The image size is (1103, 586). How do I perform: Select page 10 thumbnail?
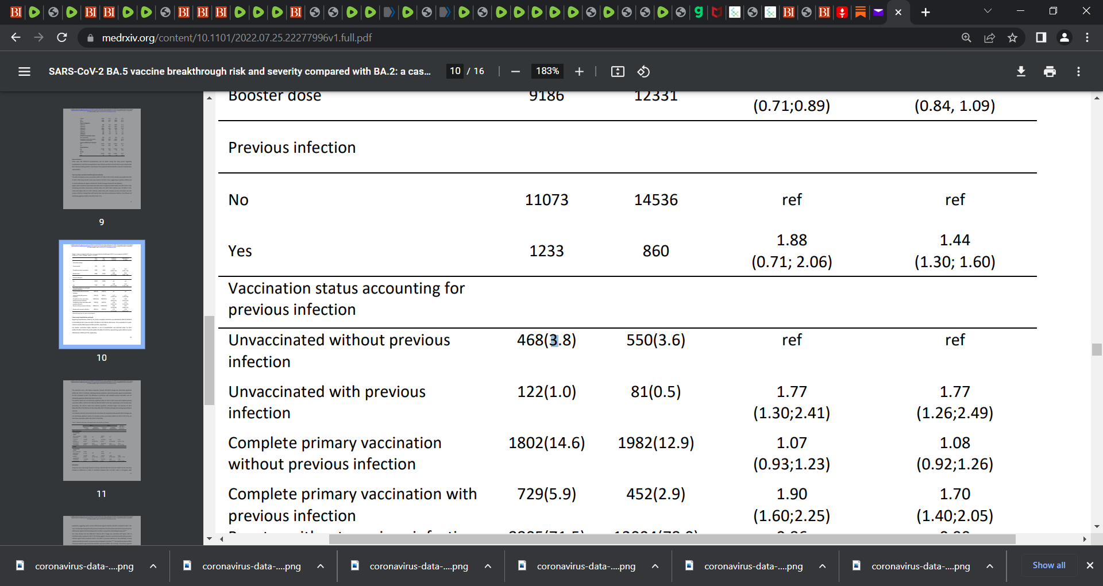(x=102, y=294)
